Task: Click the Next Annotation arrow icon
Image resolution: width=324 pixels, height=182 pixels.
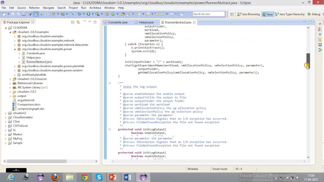Action: coord(138,14)
